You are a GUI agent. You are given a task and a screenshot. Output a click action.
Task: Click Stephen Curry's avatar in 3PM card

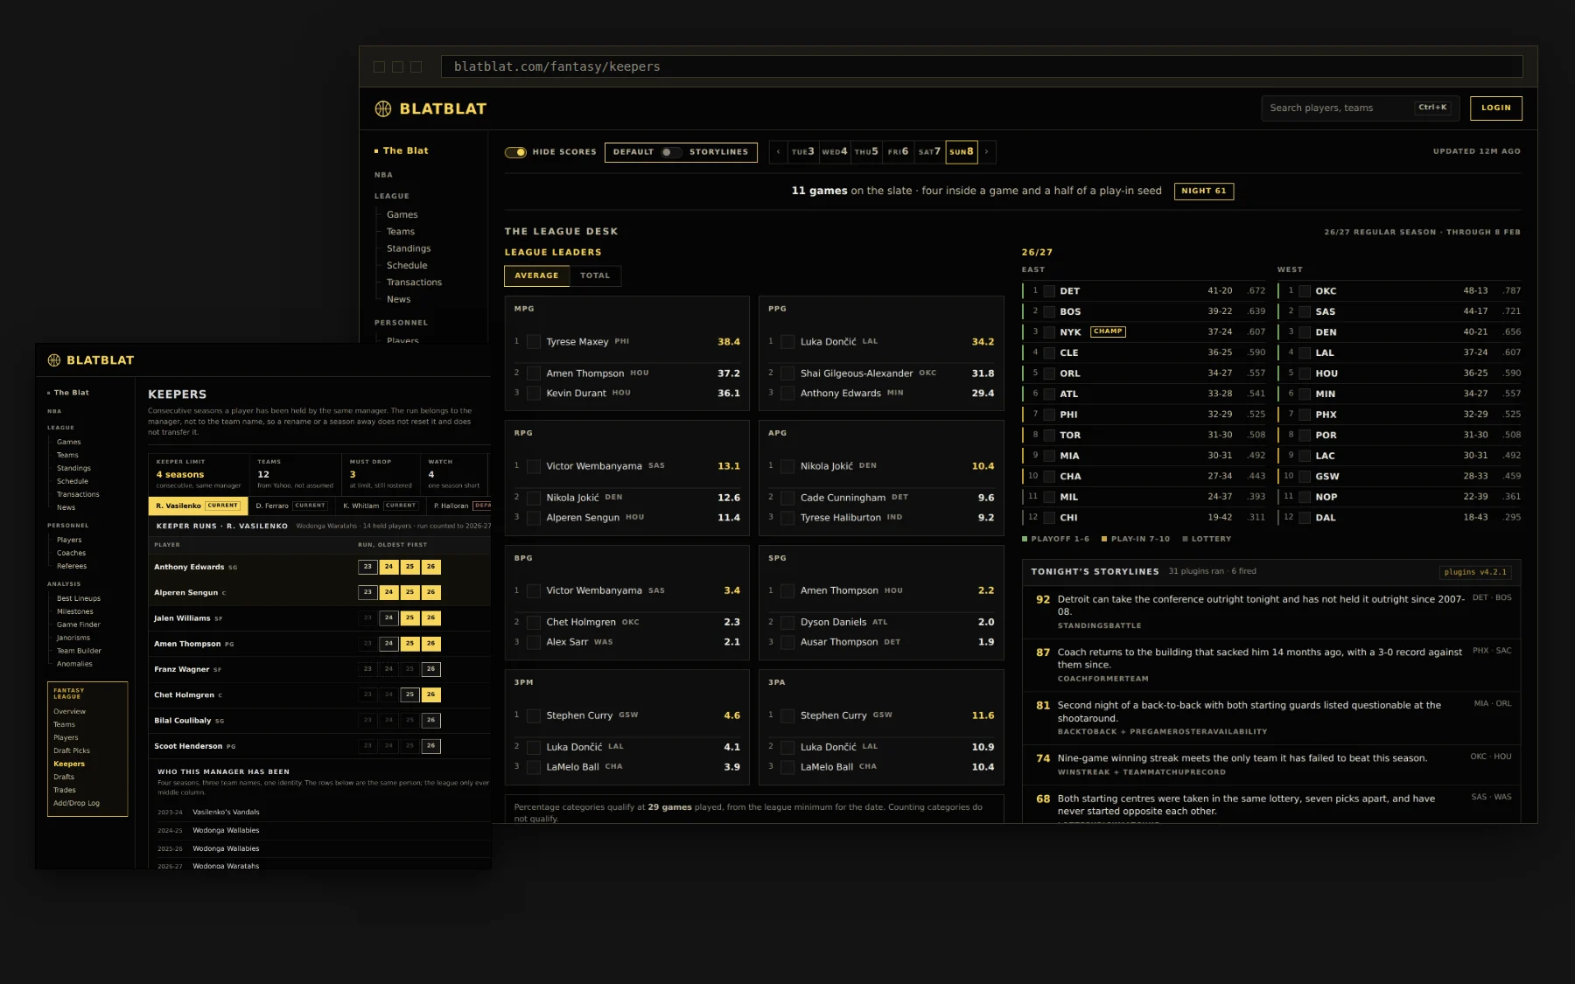coord(534,715)
